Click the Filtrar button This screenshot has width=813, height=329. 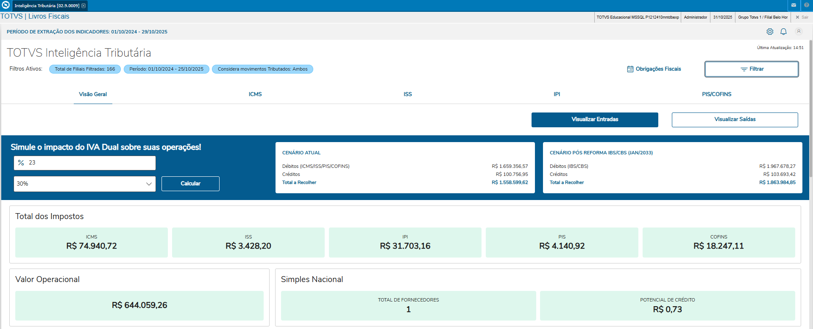pos(752,69)
